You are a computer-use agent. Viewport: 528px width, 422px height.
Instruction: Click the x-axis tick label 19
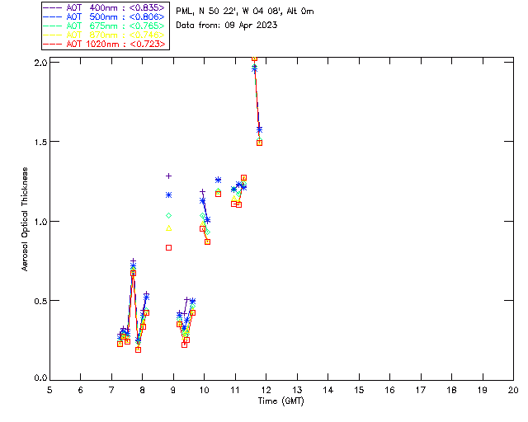[483, 390]
